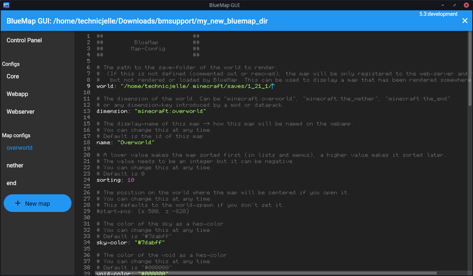Click line number 18 in the gutter
The width and height of the screenshot is (473, 276).
(87, 142)
